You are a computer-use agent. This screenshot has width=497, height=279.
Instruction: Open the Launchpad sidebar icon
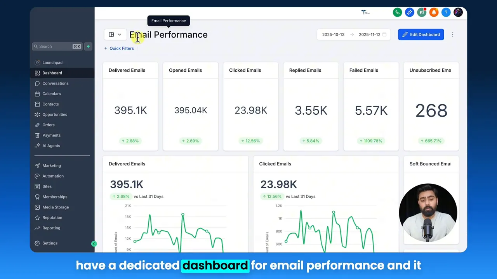click(37, 62)
